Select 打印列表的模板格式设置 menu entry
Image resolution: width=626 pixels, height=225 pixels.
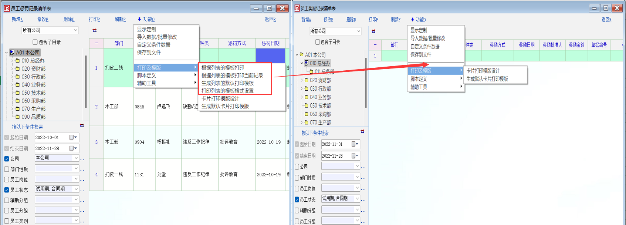[227, 91]
